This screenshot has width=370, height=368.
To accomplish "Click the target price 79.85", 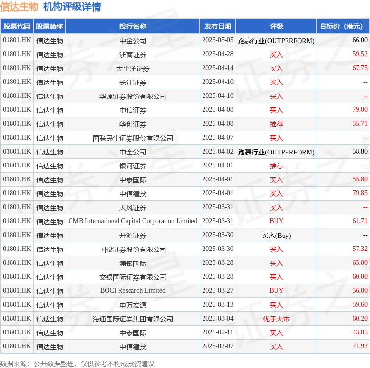I will (360, 193).
